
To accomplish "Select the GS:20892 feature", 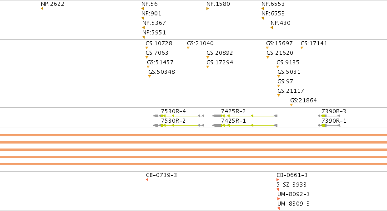I will point(220,53).
